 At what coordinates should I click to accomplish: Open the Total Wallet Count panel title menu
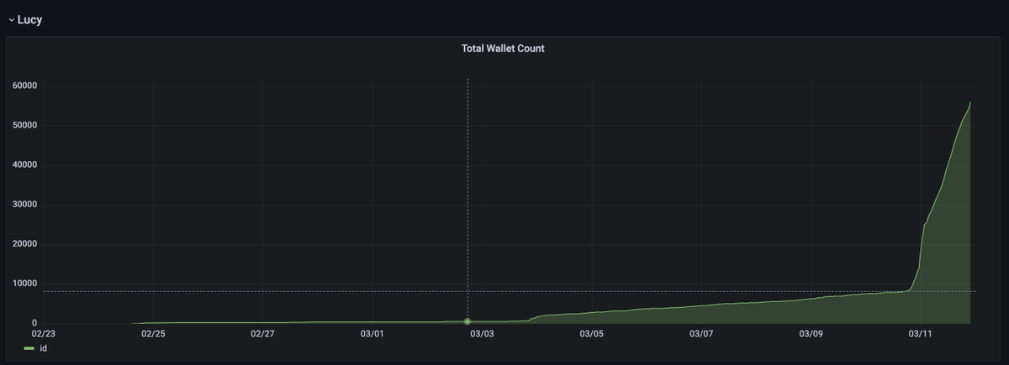click(x=503, y=49)
